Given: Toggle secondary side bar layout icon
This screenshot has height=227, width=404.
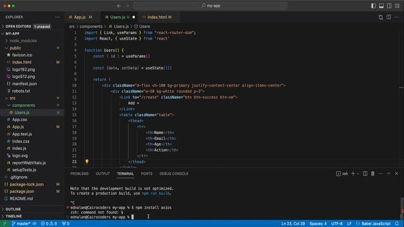Looking at the screenshot, I should click(x=389, y=6).
